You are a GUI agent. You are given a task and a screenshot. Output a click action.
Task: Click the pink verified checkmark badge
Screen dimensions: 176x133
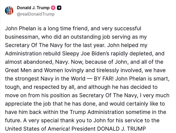pyautogui.click(x=54, y=8)
